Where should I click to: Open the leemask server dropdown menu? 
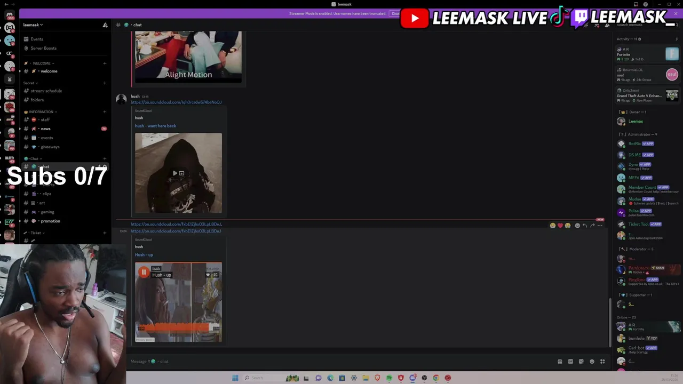pos(33,25)
